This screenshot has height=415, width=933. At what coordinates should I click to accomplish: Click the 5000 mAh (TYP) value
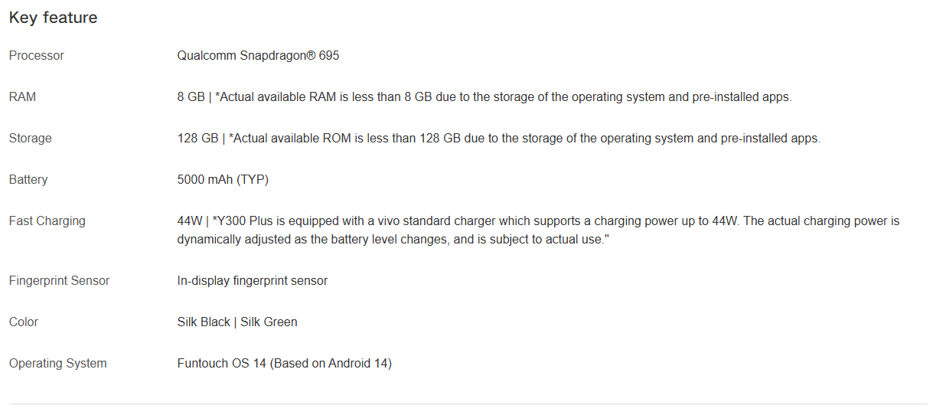pos(223,180)
